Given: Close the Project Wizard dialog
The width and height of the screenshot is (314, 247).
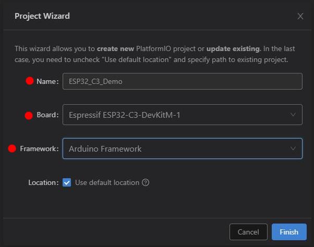Looking at the screenshot, I should 300,16.
